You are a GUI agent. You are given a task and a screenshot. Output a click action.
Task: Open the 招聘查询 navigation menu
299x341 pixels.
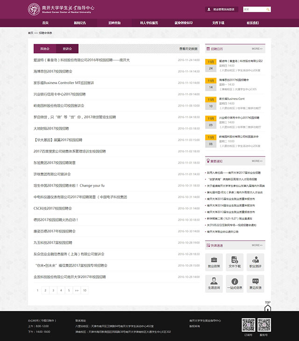point(114,23)
